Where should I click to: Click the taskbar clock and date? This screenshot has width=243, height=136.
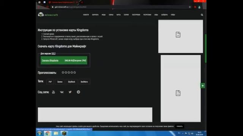coord(199,133)
